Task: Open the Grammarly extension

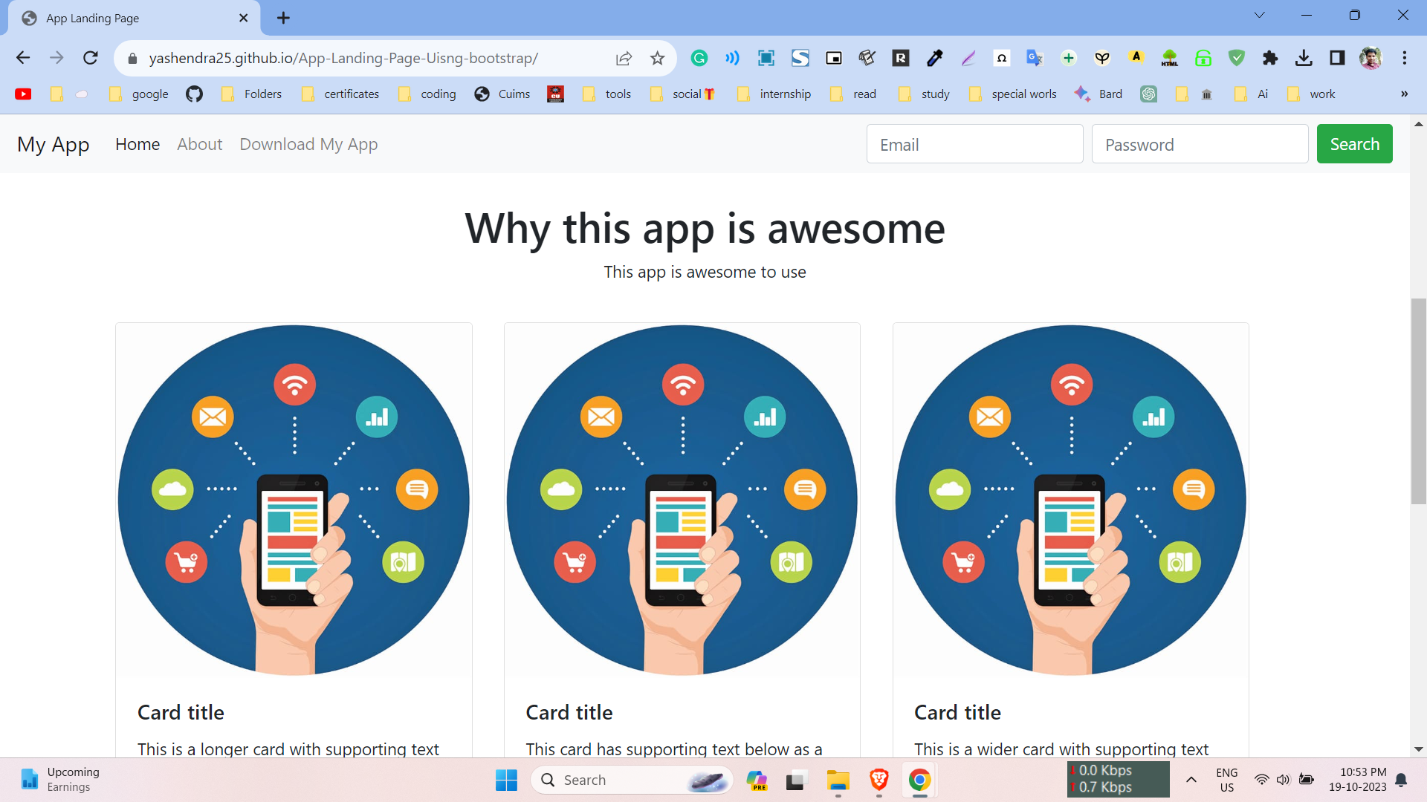Action: 699,57
